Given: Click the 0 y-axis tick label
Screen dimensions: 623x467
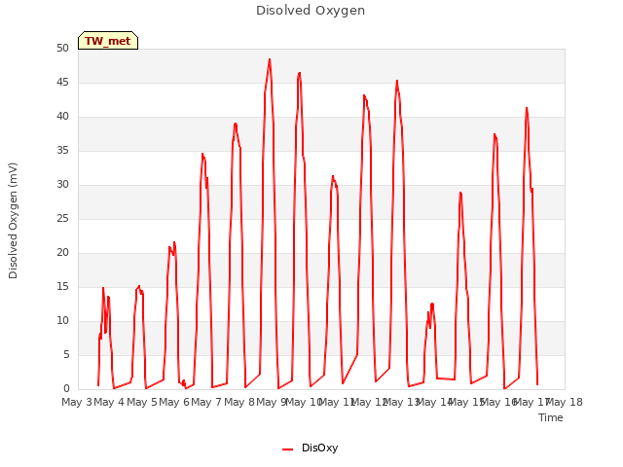Looking at the screenshot, I should pyautogui.click(x=66, y=389).
